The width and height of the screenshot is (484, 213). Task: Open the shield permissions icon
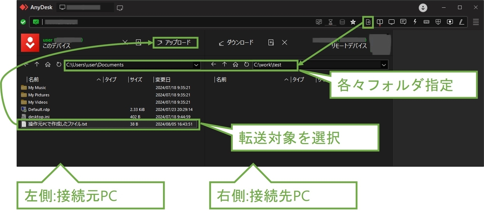(438, 22)
